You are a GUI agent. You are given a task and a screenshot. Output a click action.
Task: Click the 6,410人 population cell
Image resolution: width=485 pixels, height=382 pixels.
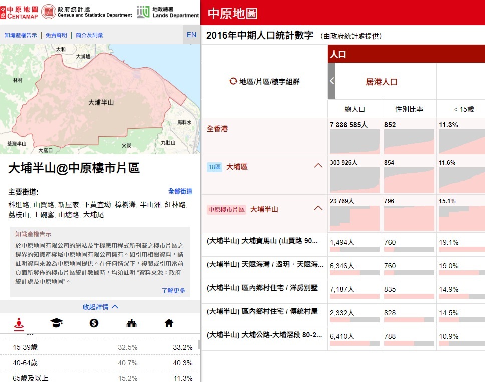tap(354, 339)
